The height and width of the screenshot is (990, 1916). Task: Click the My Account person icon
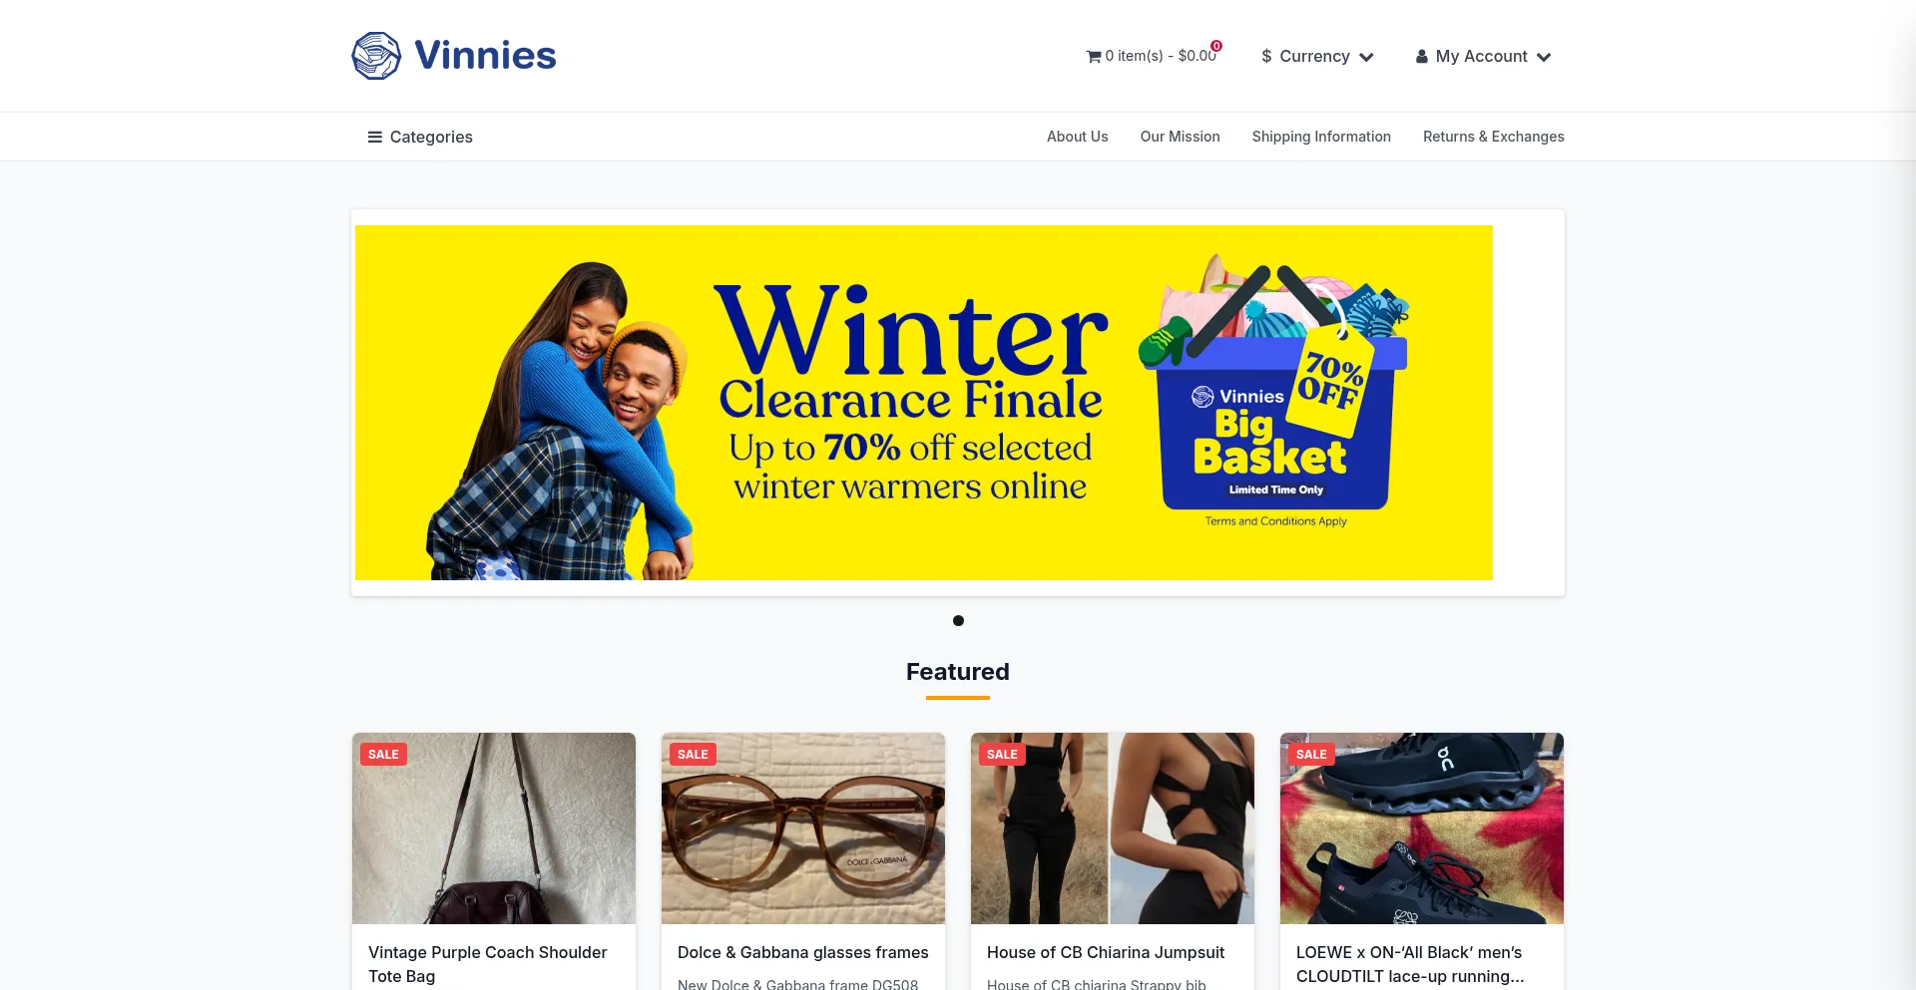click(x=1422, y=57)
